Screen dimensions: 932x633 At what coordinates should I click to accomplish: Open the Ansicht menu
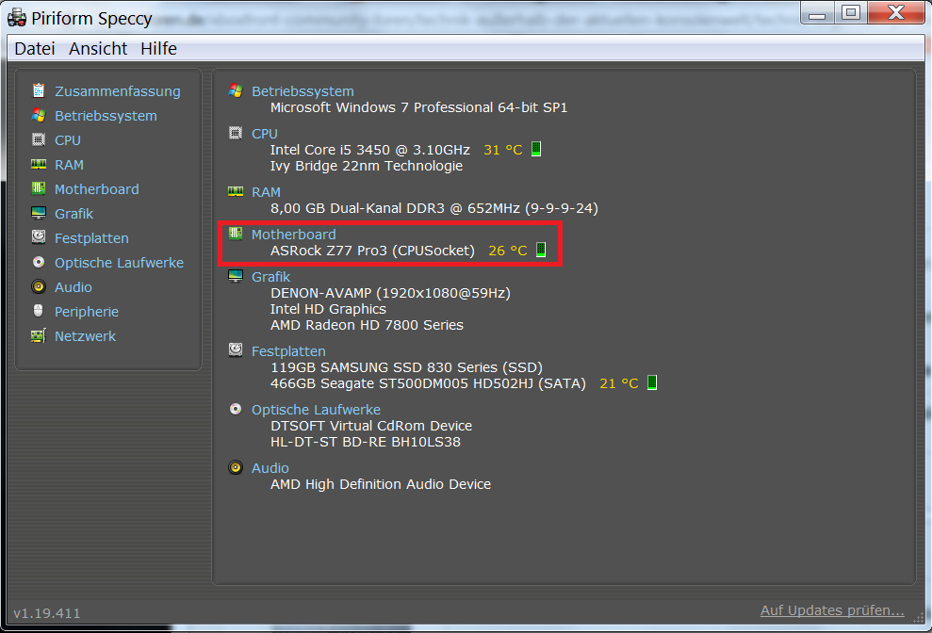pyautogui.click(x=98, y=49)
